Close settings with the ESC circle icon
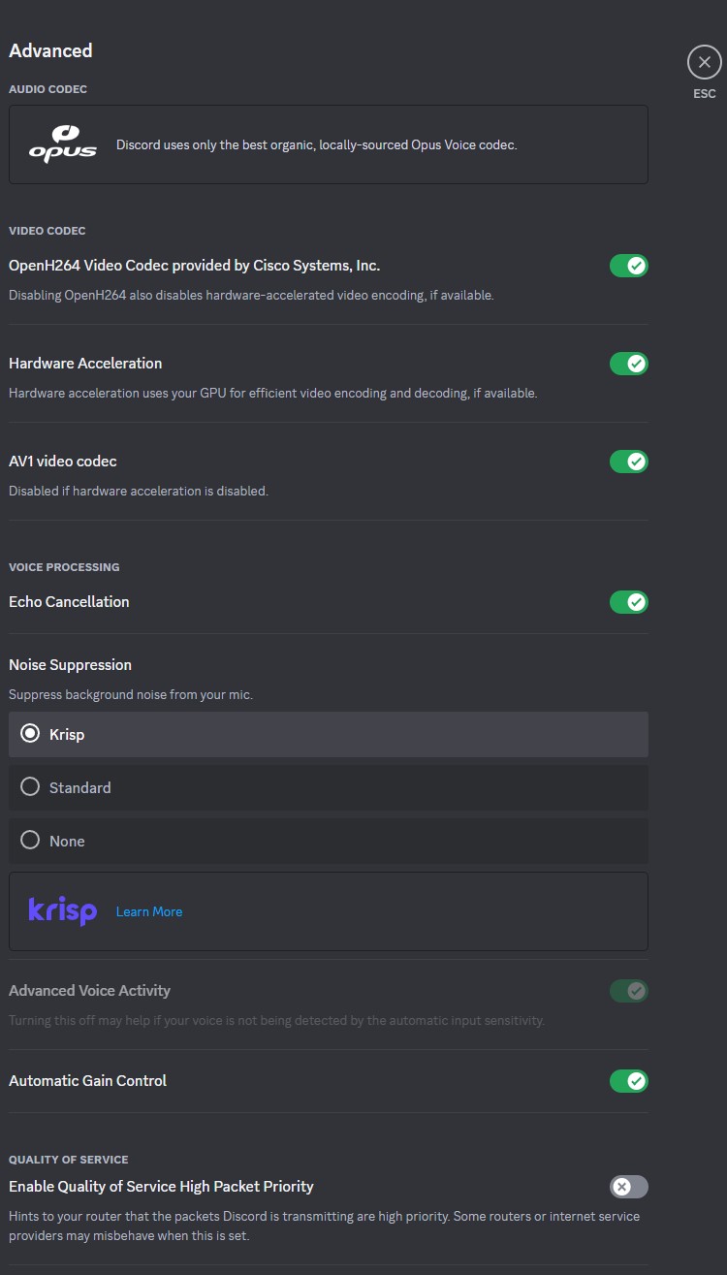This screenshot has width=727, height=1275. pyautogui.click(x=705, y=63)
